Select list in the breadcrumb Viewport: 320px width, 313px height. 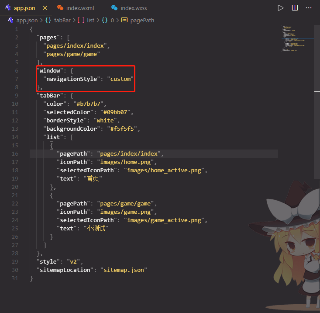(91, 21)
